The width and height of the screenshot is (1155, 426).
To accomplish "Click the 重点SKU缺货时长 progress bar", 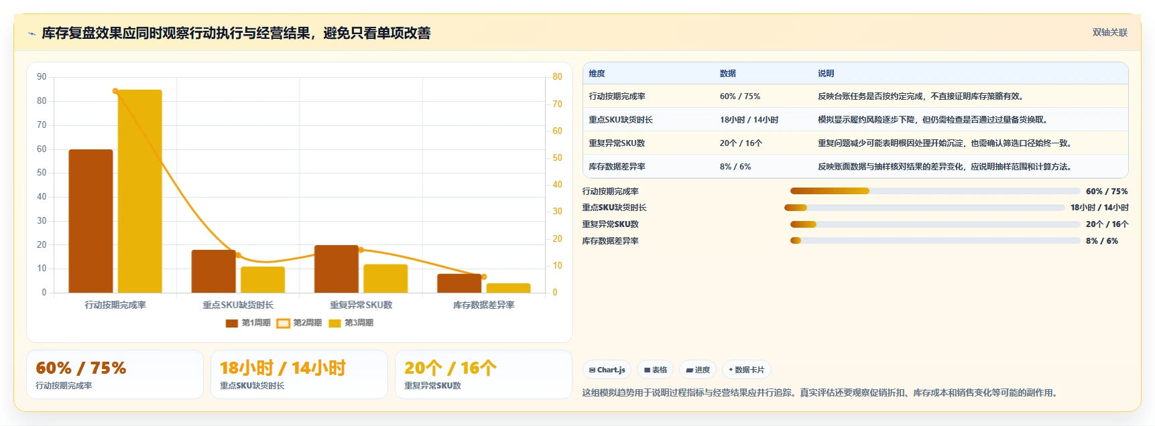I will (924, 208).
